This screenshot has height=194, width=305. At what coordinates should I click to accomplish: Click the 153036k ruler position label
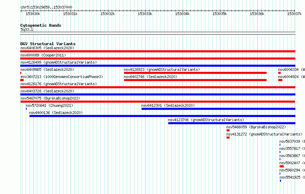click(x=257, y=14)
